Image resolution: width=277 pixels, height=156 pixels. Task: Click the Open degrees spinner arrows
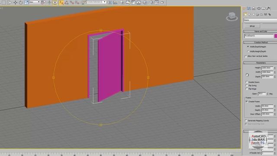pyautogui.click(x=267, y=94)
